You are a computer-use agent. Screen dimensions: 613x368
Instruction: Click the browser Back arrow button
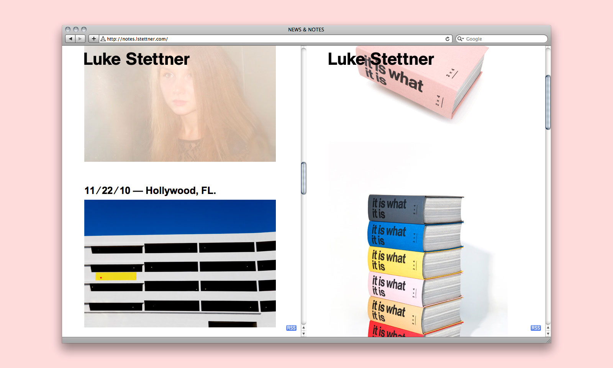tap(70, 39)
